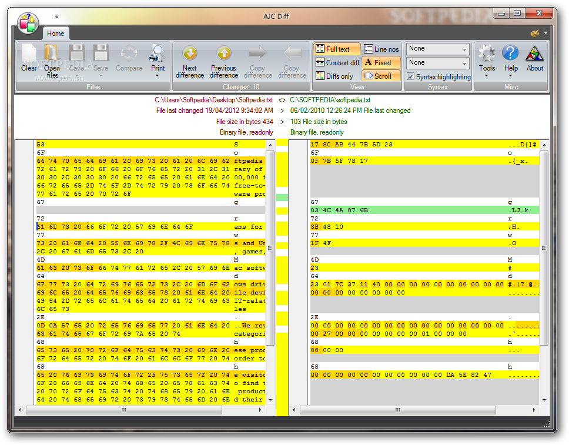The height and width of the screenshot is (445, 569).
Task: Open the second None syntax dropdown
Action: [438, 63]
